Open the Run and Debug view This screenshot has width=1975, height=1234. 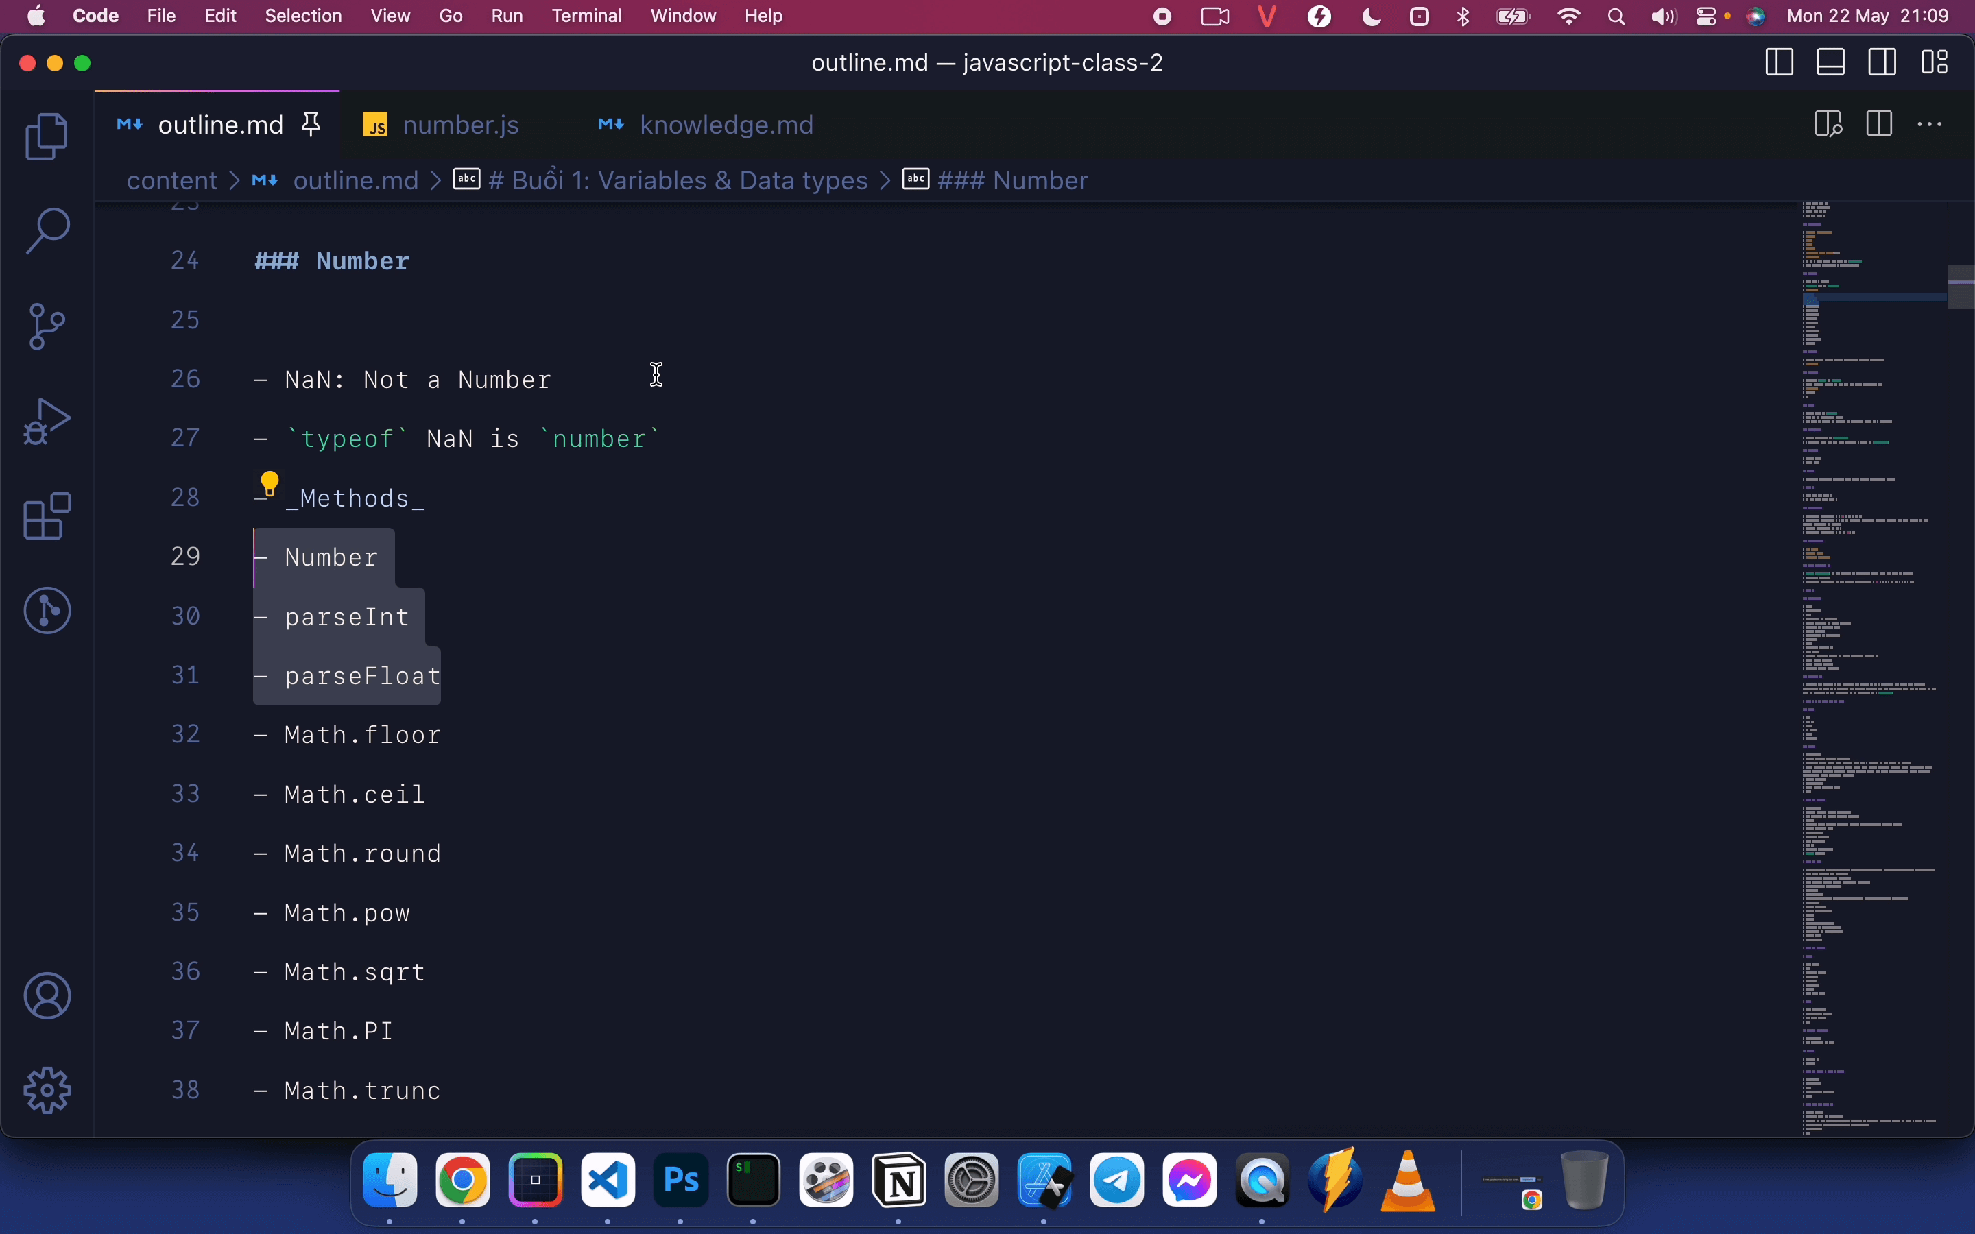47,421
